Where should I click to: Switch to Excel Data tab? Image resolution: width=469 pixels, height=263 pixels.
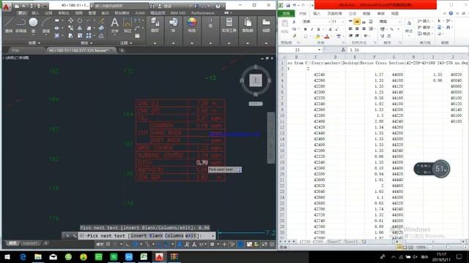pos(366,13)
